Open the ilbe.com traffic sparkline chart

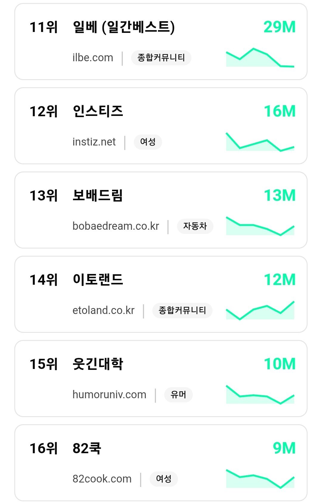pos(260,57)
